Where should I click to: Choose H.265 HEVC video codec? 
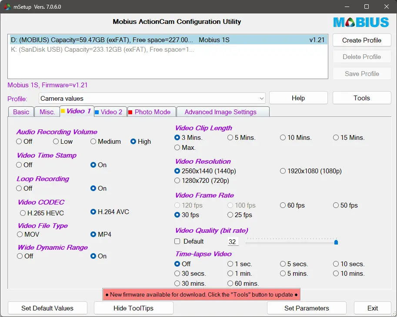click(42, 213)
